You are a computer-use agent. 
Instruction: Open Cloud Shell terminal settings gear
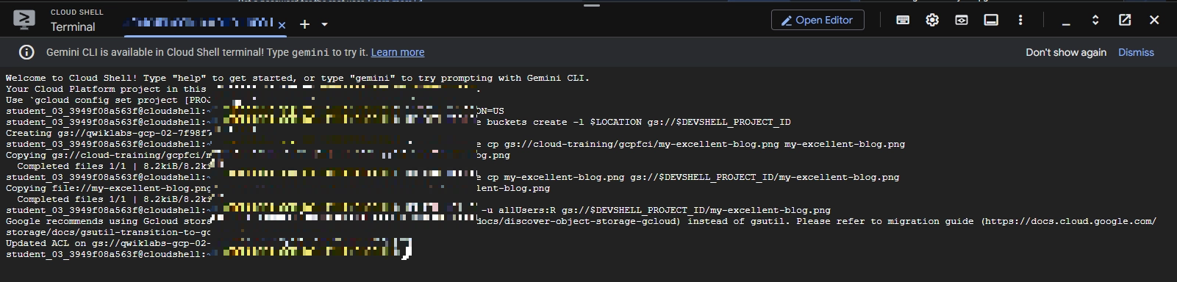pyautogui.click(x=932, y=21)
